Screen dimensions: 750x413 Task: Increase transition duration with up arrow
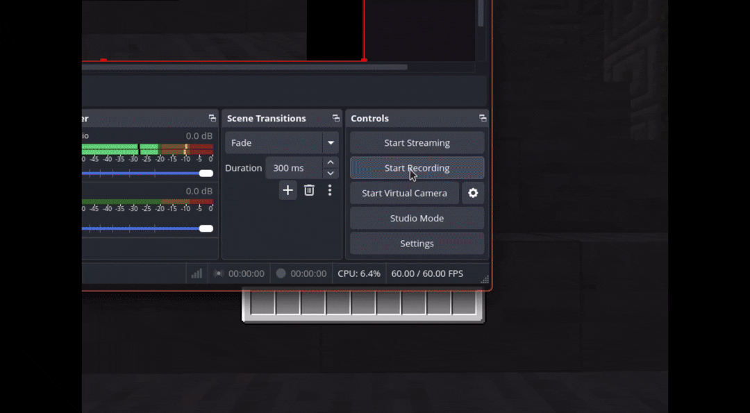(x=331, y=162)
